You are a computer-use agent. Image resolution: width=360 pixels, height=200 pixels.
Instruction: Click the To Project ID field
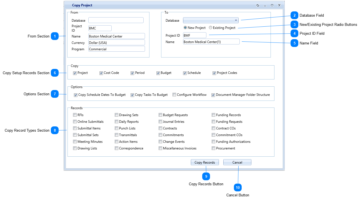195,35
